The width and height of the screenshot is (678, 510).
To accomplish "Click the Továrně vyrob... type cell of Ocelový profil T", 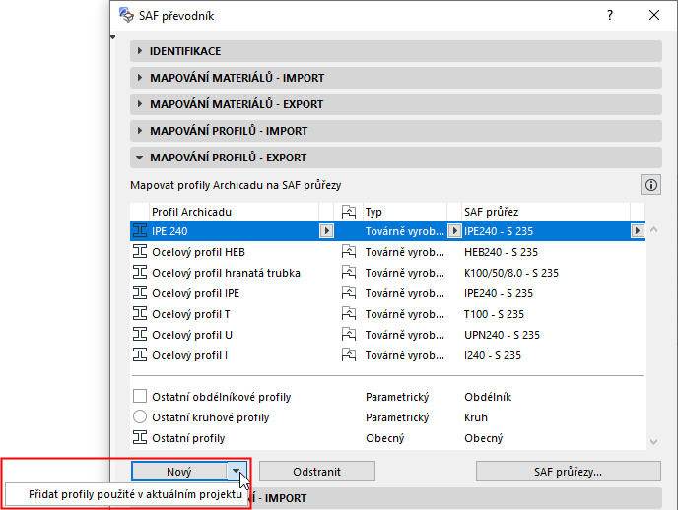I will coord(405,314).
